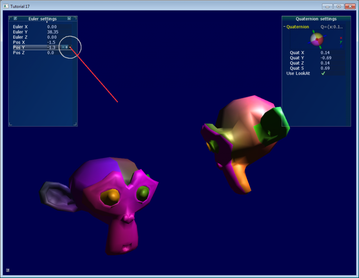Viewport: 359px width, 278px height.
Task: Click the Pos X value field showing -1.5
Action: [x=51, y=42]
